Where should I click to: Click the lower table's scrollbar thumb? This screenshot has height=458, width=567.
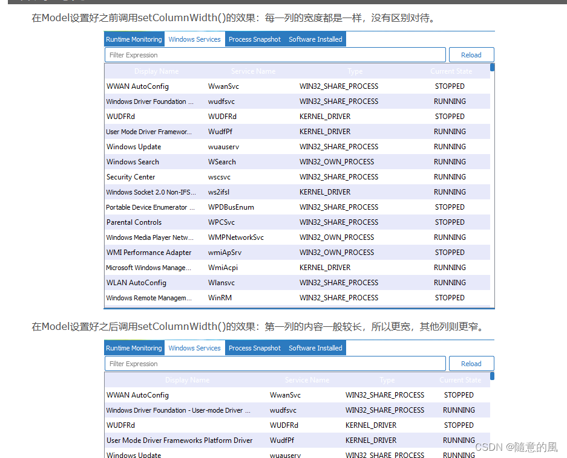pyautogui.click(x=492, y=376)
